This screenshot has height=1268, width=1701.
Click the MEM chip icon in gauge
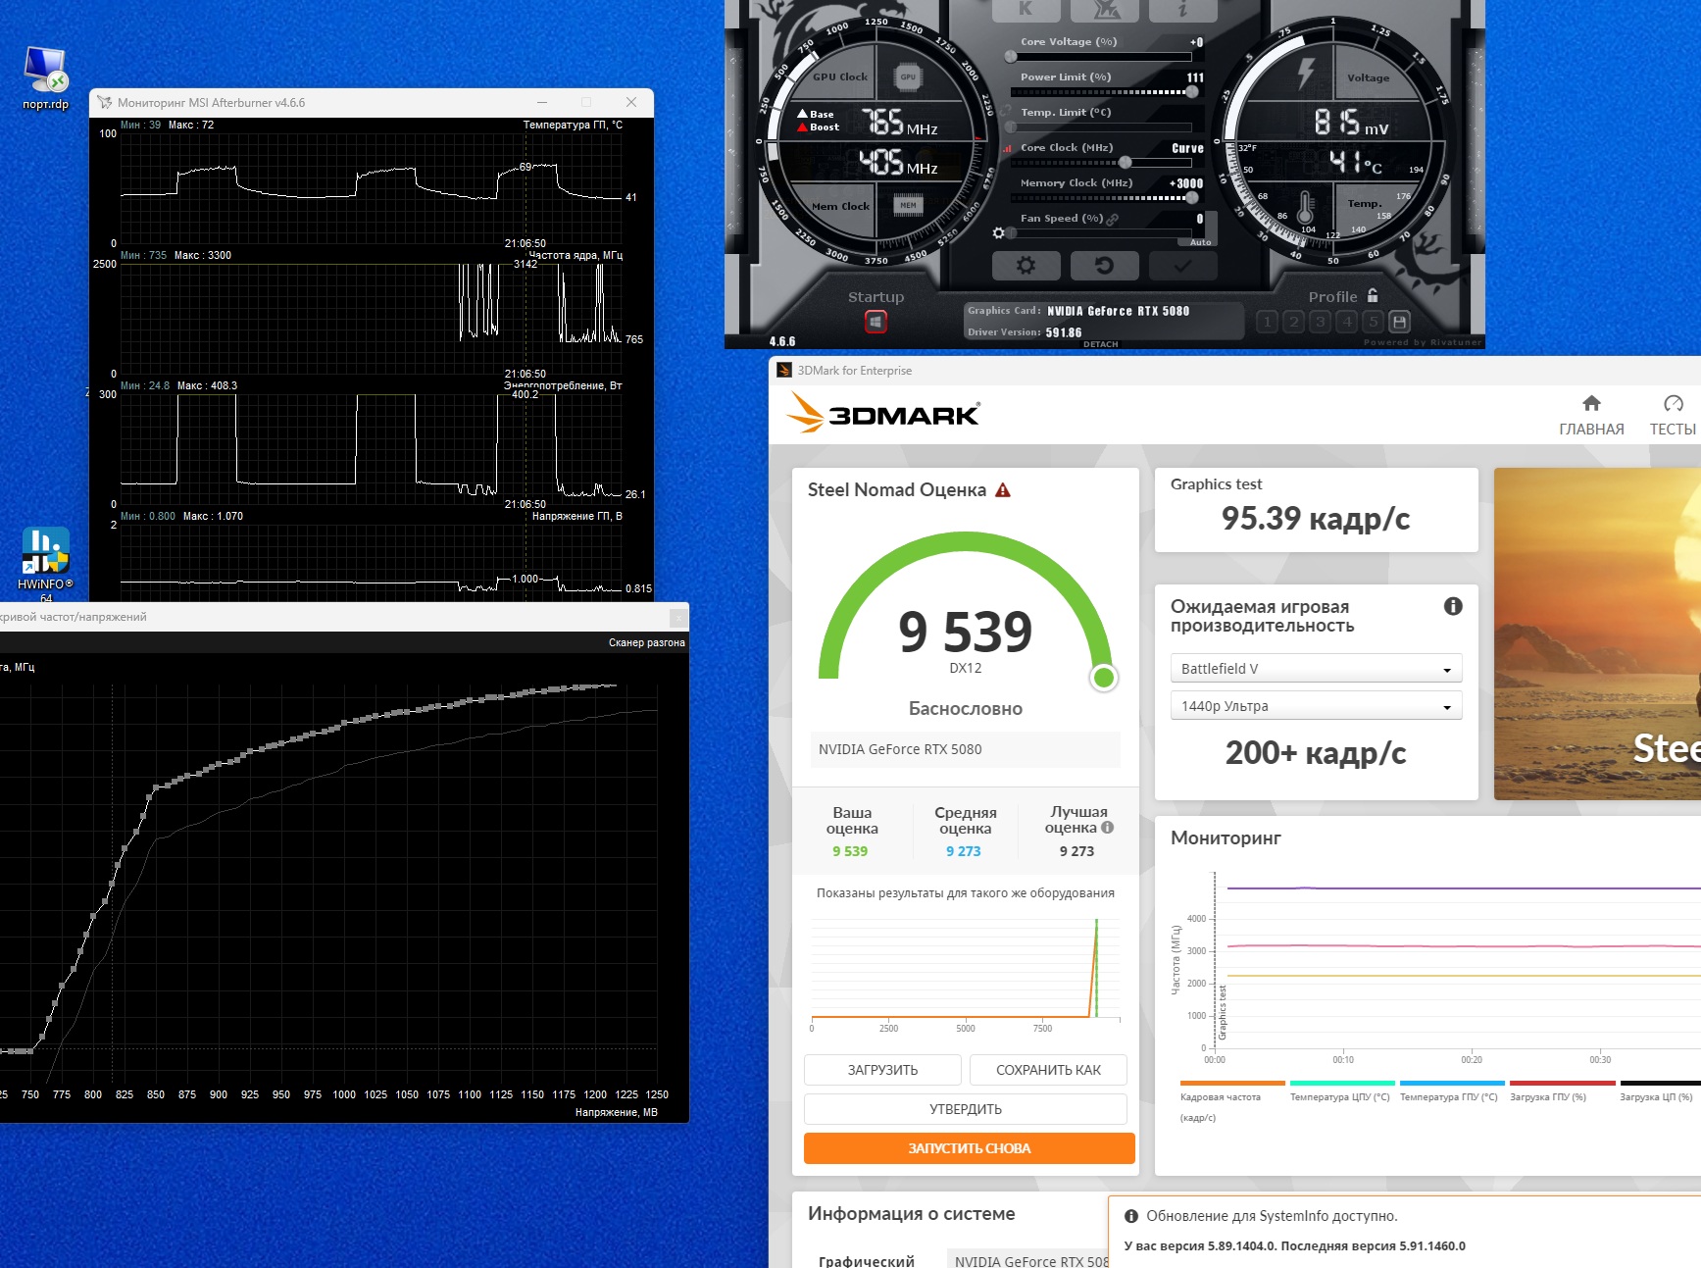pos(909,205)
